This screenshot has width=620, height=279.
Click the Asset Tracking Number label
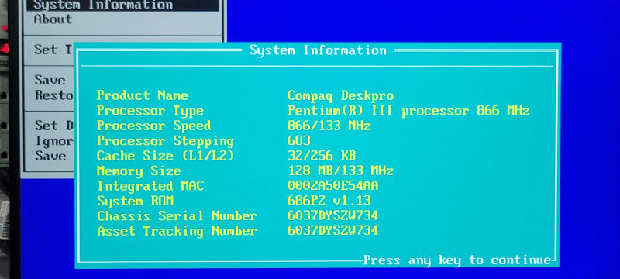177,232
